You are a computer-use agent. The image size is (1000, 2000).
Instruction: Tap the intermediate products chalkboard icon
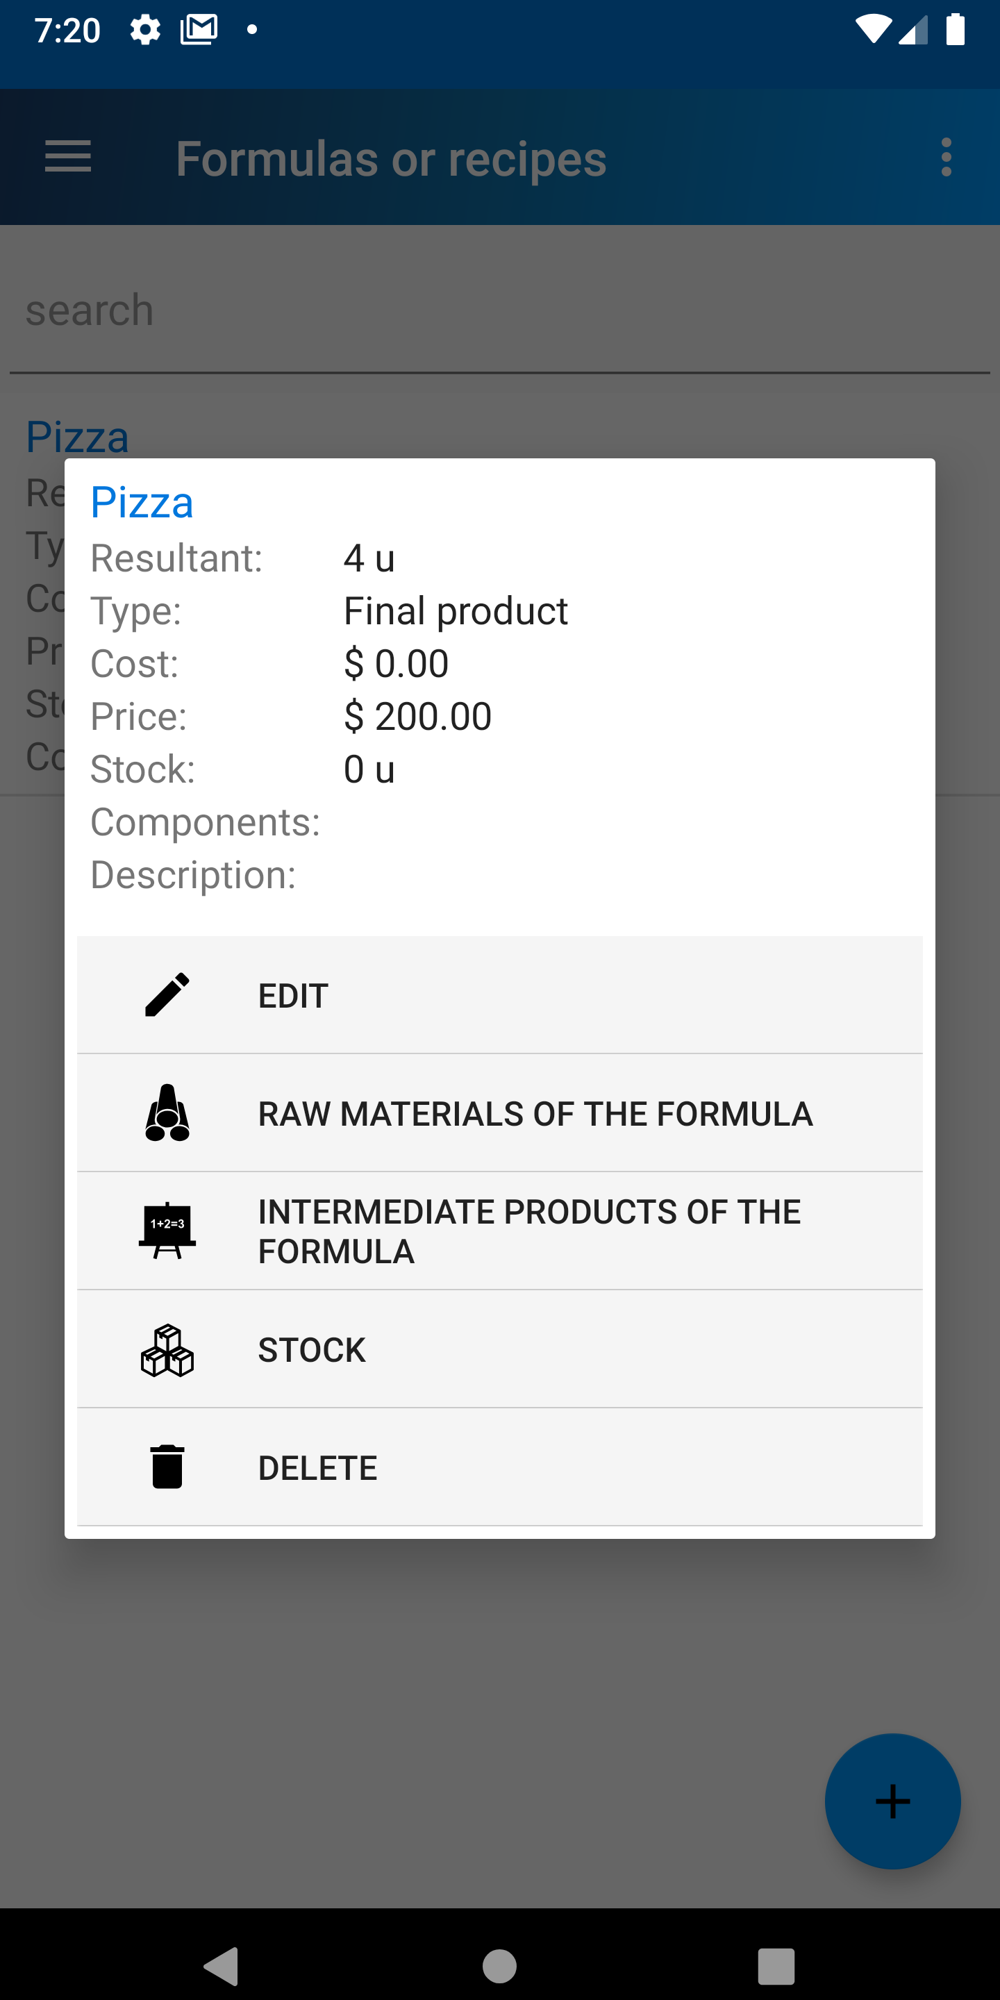click(167, 1231)
